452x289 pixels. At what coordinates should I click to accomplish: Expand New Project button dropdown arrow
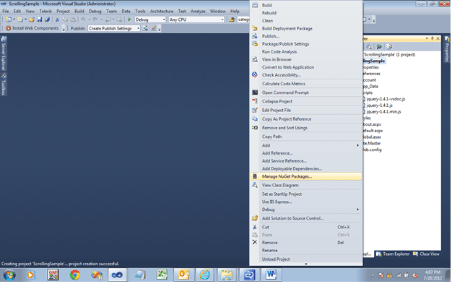coord(14,20)
